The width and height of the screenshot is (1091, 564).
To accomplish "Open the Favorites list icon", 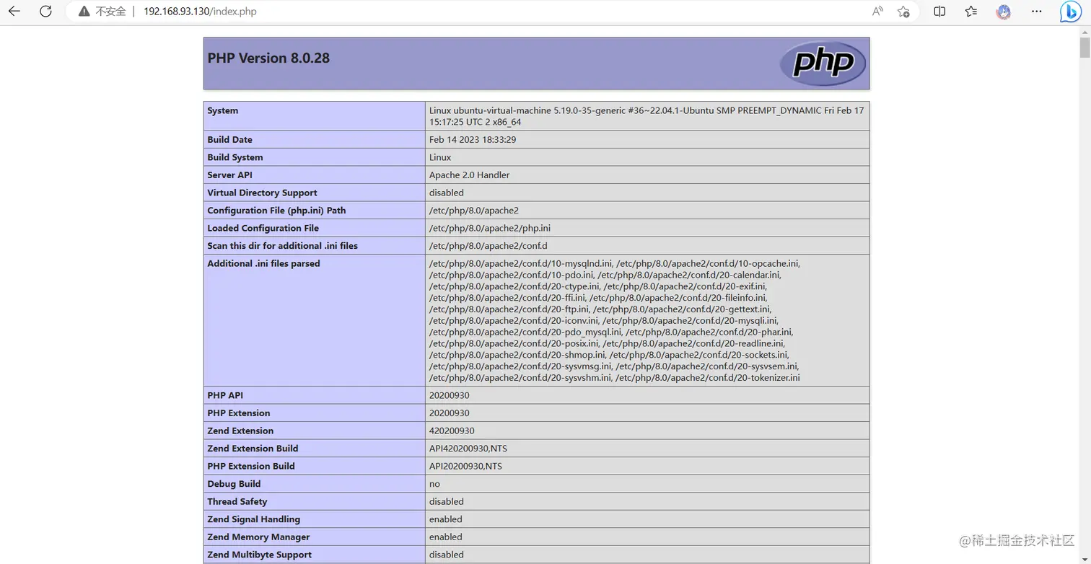I will point(971,12).
